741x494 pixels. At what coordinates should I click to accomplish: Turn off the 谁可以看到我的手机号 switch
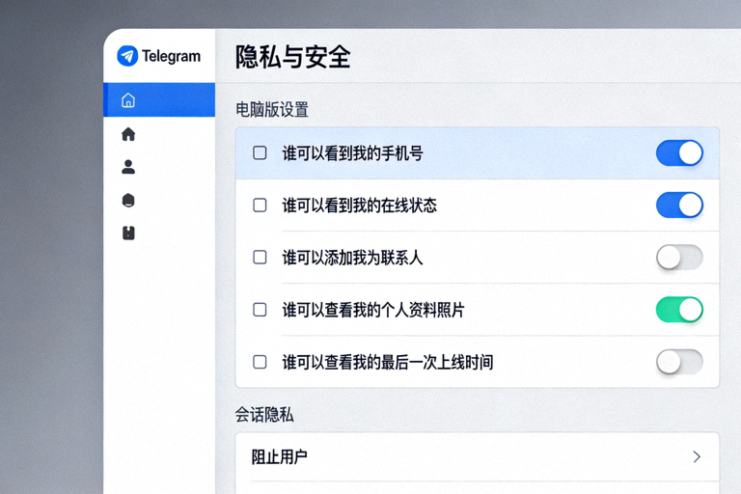679,152
